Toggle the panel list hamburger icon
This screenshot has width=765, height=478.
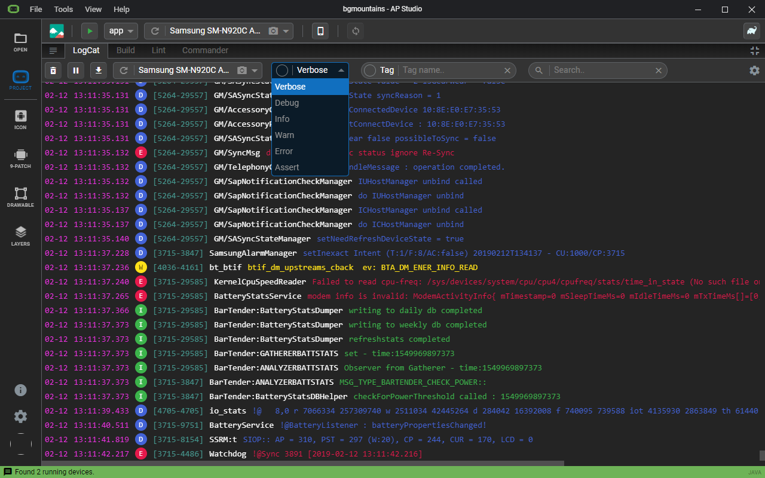click(x=53, y=51)
